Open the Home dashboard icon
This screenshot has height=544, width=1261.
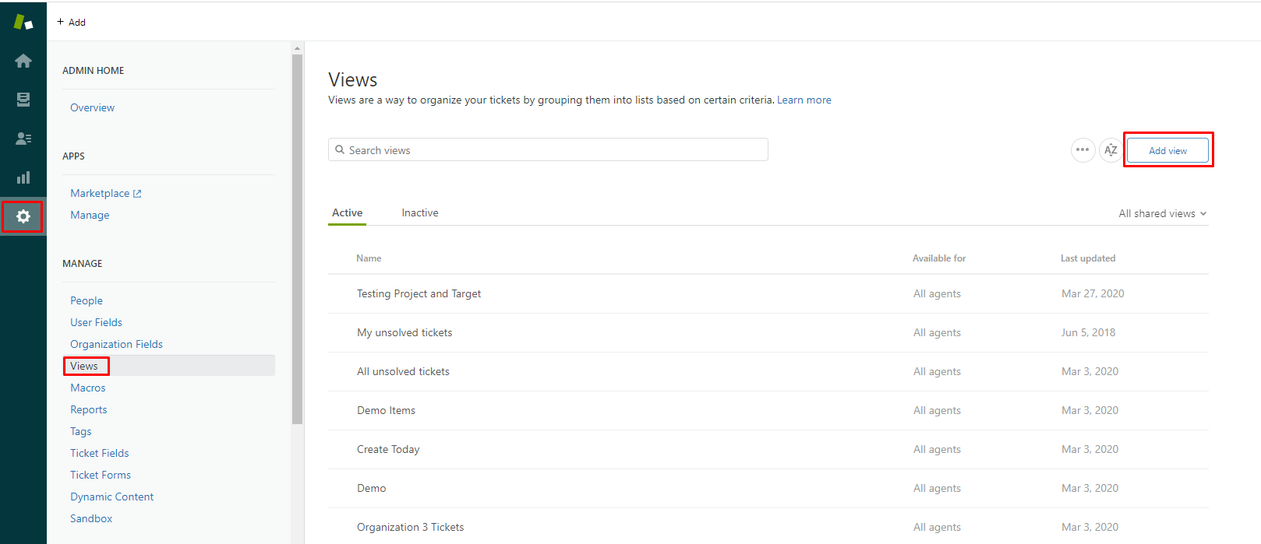23,61
